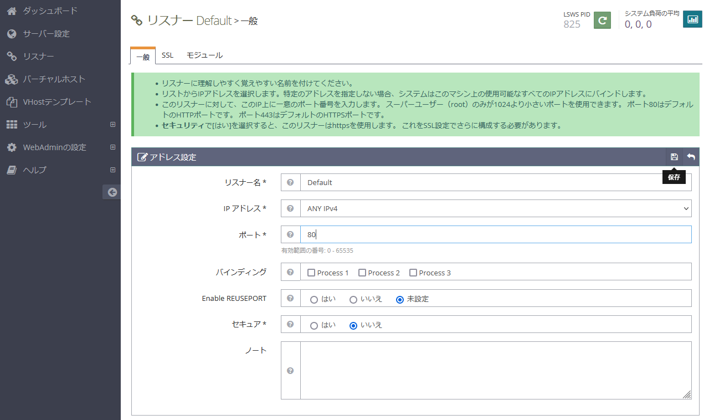Click the back arrow in the address settings header
The image size is (709, 420).
(691, 157)
